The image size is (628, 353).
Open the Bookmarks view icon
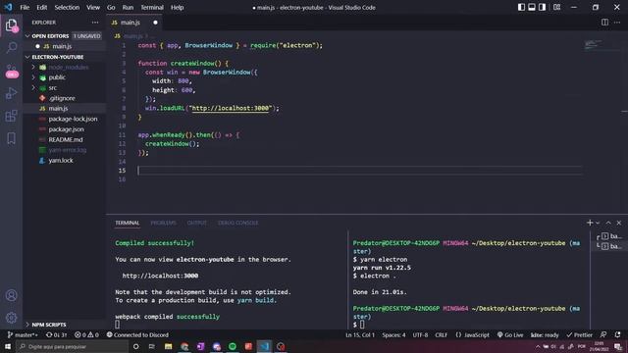click(x=11, y=138)
